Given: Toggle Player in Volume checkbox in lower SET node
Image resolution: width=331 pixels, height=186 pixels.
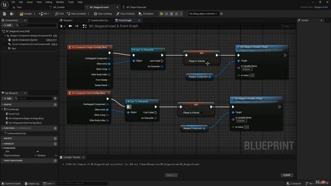Looking at the screenshot, I should click(202, 113).
